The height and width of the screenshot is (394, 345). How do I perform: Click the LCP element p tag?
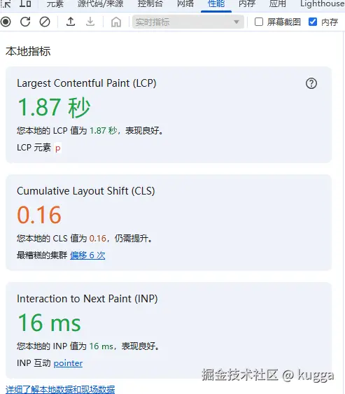(58, 148)
